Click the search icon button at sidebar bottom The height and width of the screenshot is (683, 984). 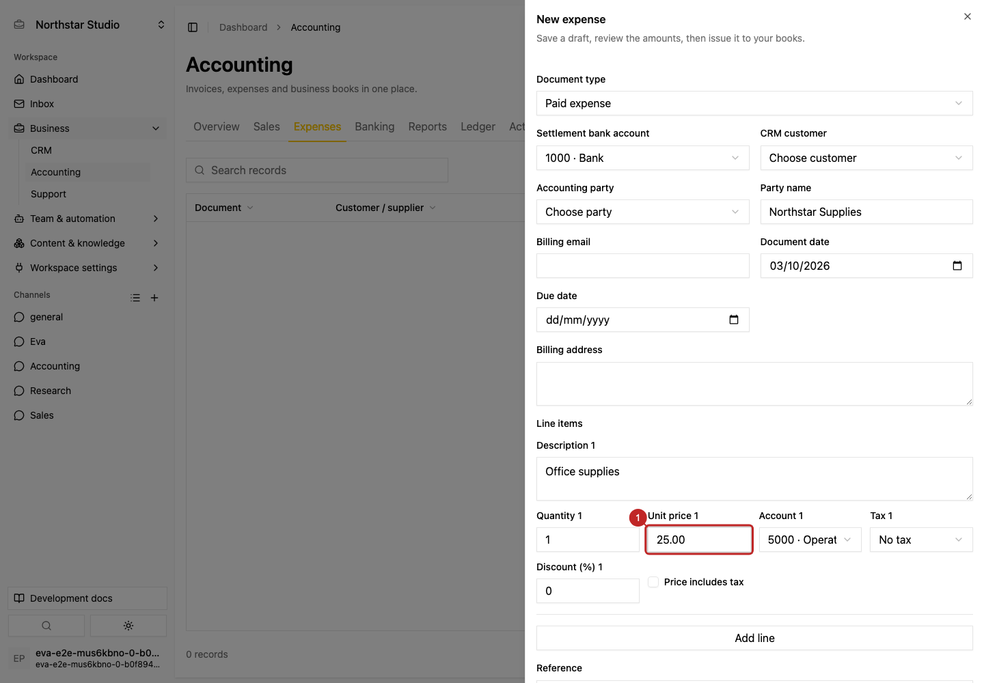pyautogui.click(x=46, y=626)
